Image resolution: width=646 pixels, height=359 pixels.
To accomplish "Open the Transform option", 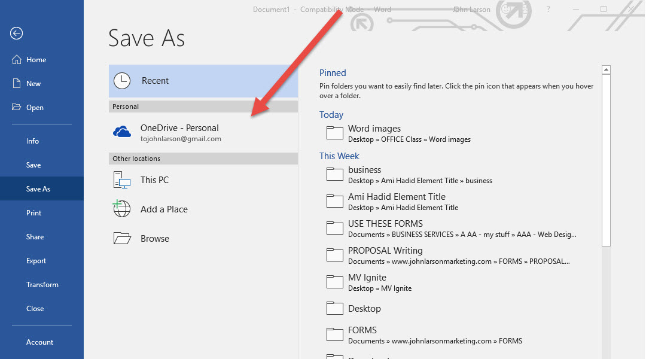I will [x=42, y=285].
